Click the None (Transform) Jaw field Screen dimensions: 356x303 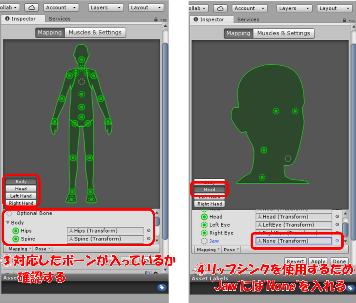coord(294,241)
